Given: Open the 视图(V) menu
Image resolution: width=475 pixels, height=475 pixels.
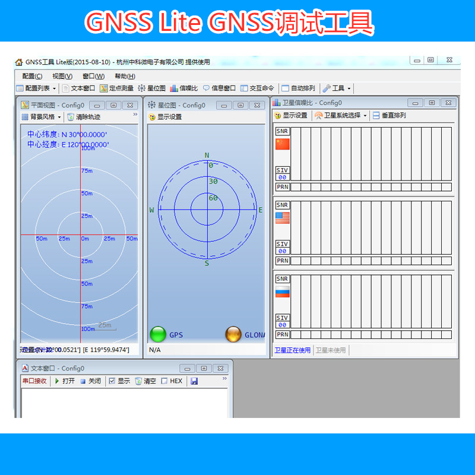Looking at the screenshot, I should pos(62,76).
